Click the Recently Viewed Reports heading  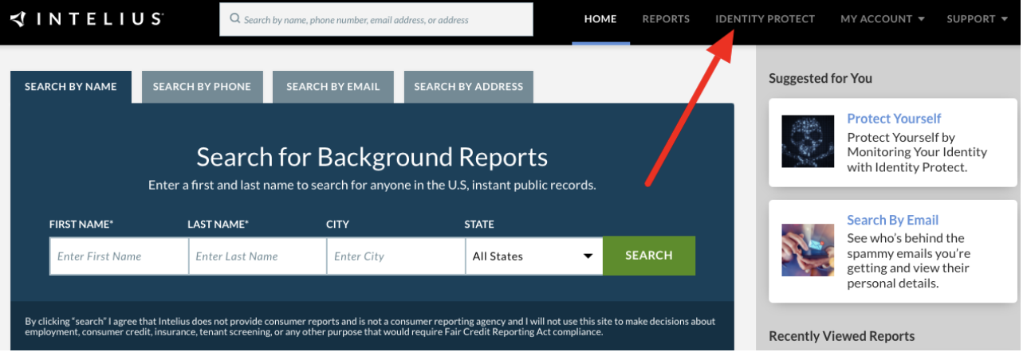(841, 336)
